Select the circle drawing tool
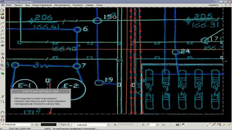The height and width of the screenshot is (130, 232). point(3,42)
